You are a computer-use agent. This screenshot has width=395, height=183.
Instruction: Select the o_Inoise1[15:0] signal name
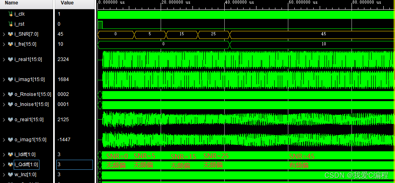tap(31, 104)
